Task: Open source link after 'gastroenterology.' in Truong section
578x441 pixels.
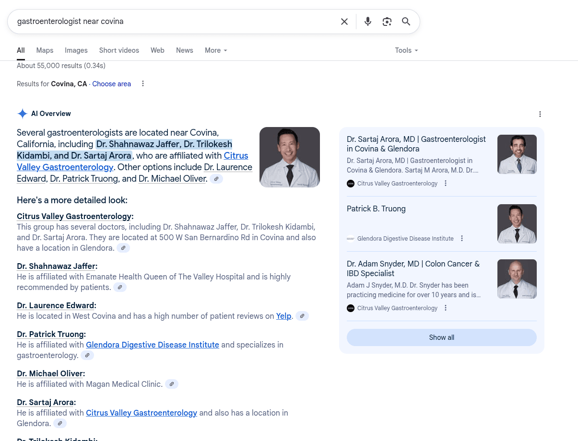Action: click(87, 356)
